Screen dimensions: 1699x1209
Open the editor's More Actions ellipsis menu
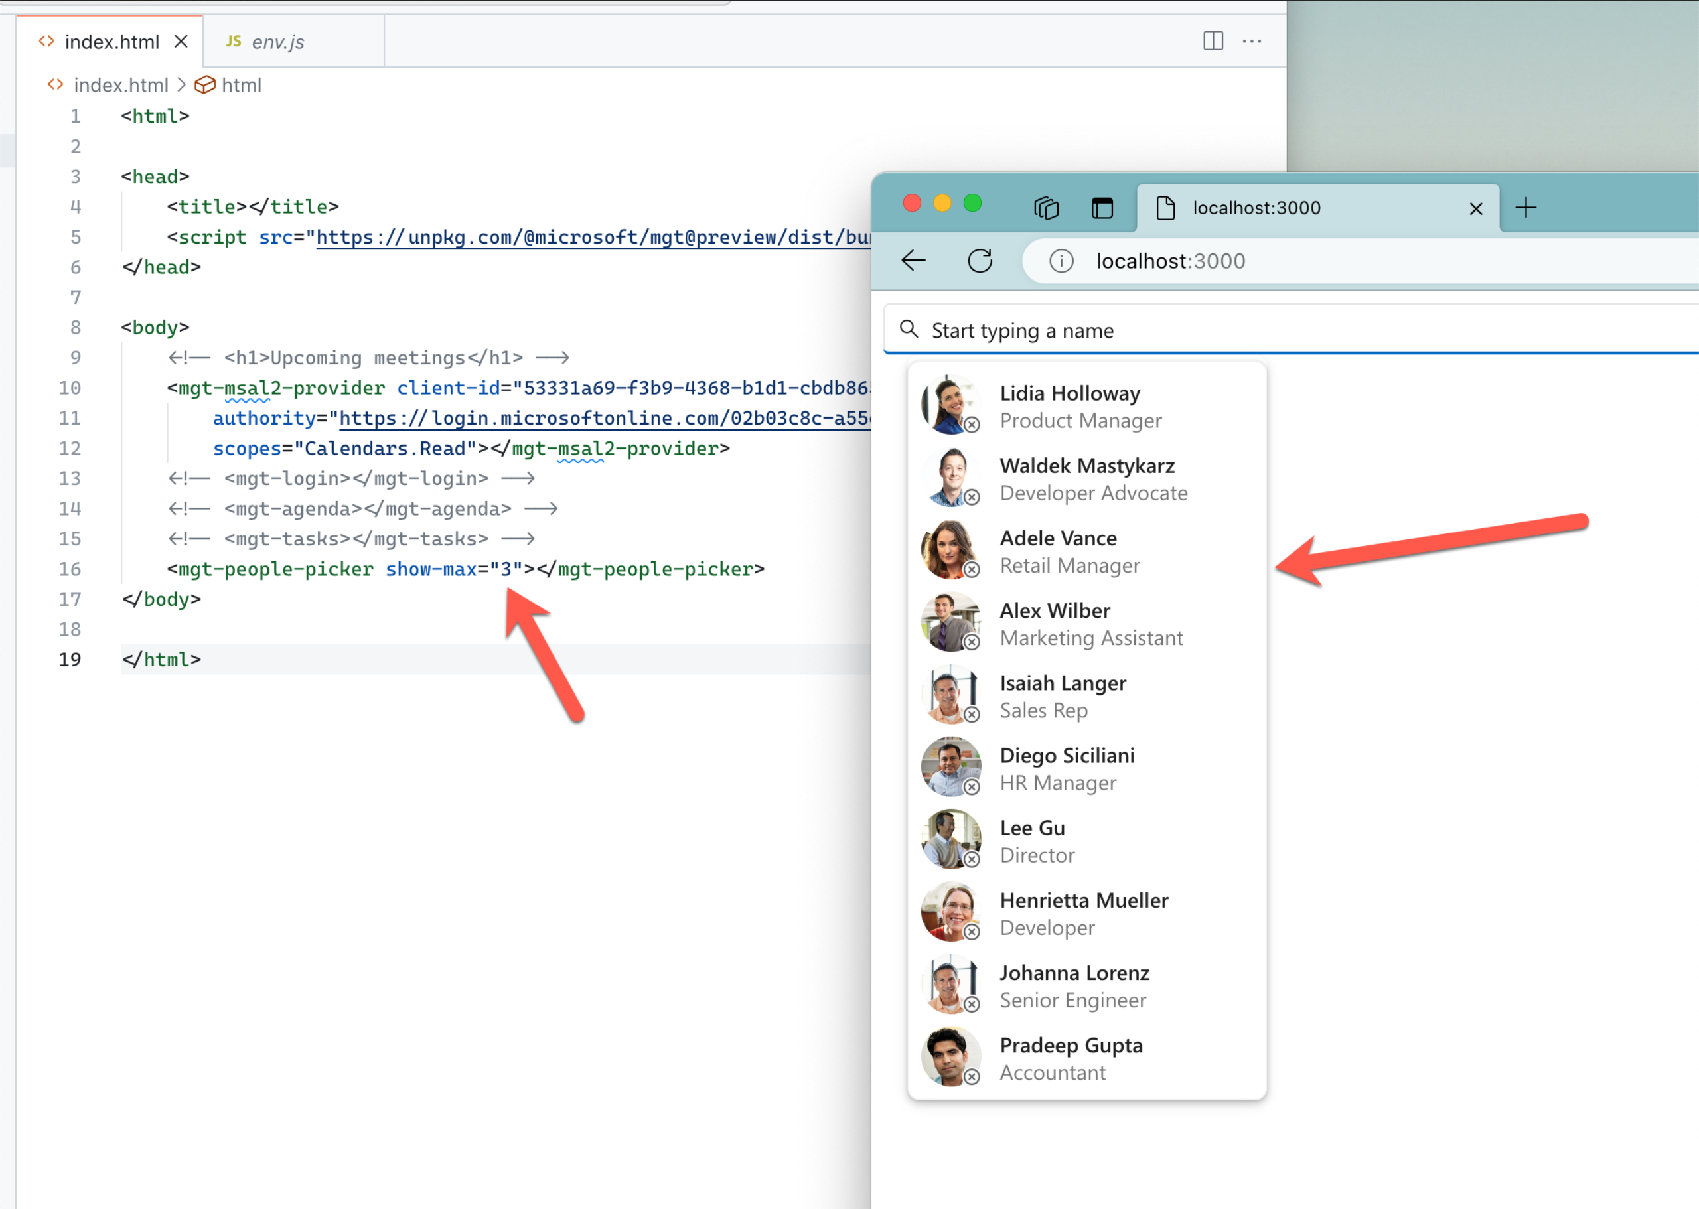tap(1252, 42)
